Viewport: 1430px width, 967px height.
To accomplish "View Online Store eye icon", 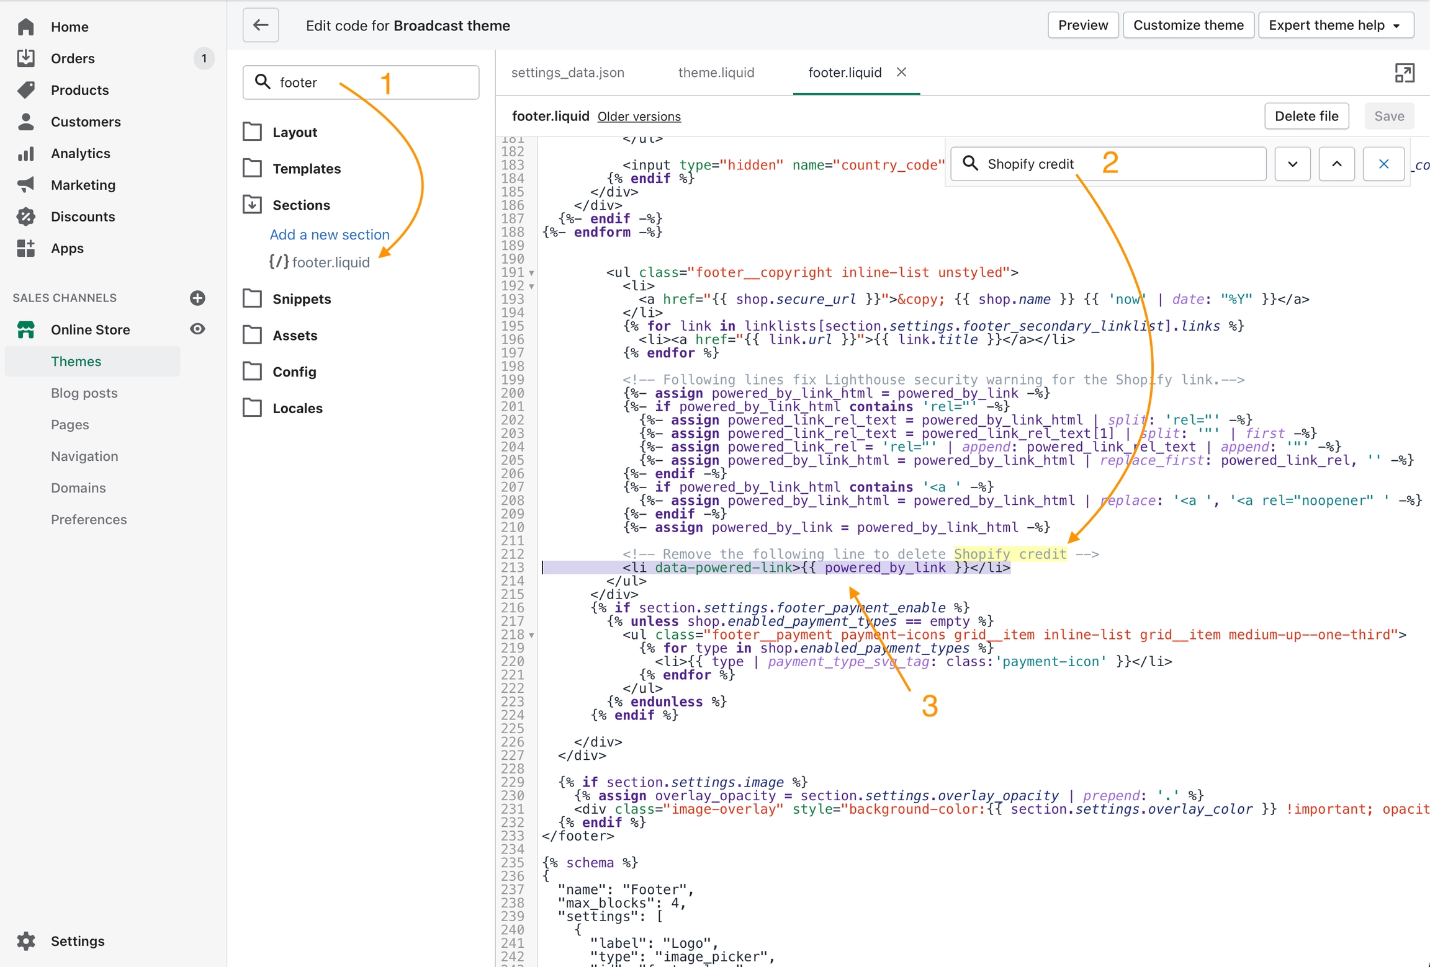I will (197, 329).
